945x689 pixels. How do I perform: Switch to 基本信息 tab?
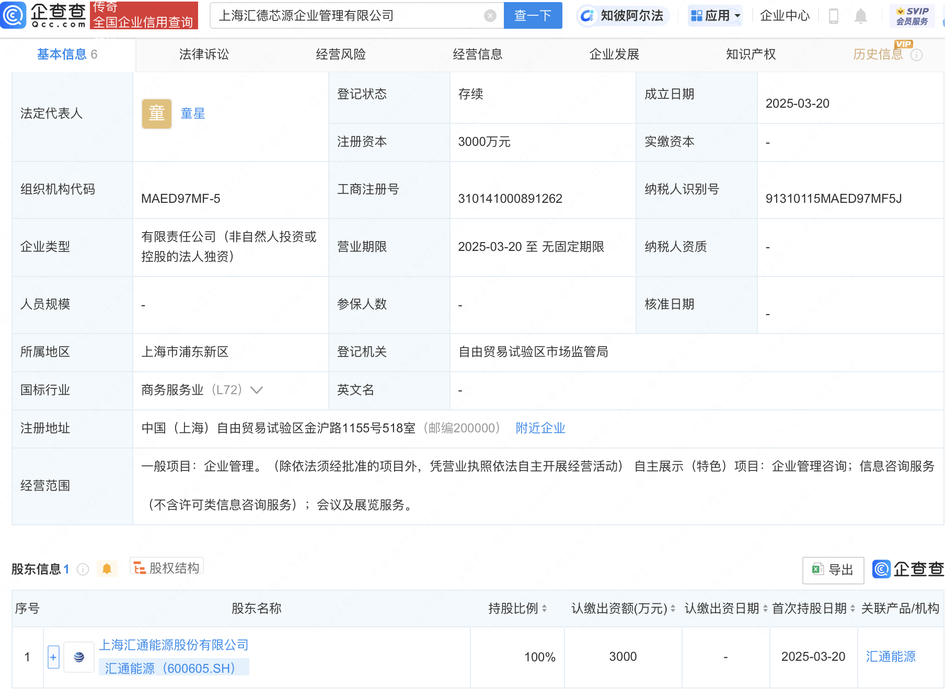click(x=67, y=54)
